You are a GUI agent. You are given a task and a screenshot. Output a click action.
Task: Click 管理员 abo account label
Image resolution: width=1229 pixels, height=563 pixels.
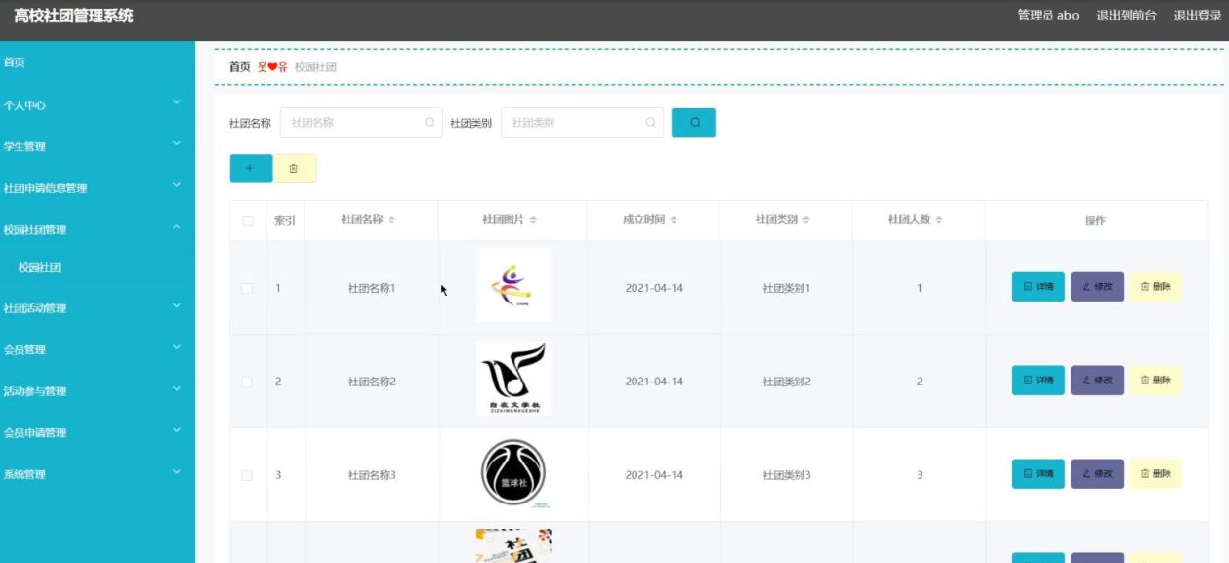click(x=1047, y=16)
